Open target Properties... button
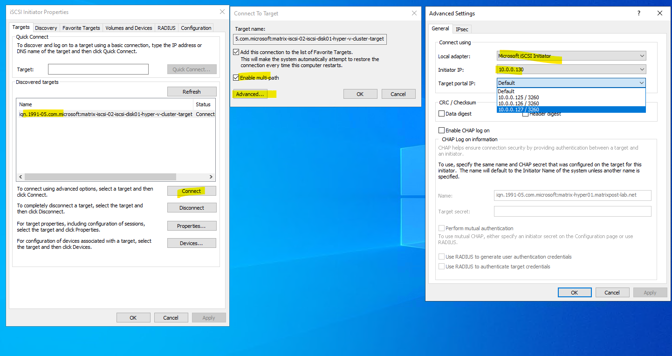Screen dimensions: 672x356 [x=192, y=226]
